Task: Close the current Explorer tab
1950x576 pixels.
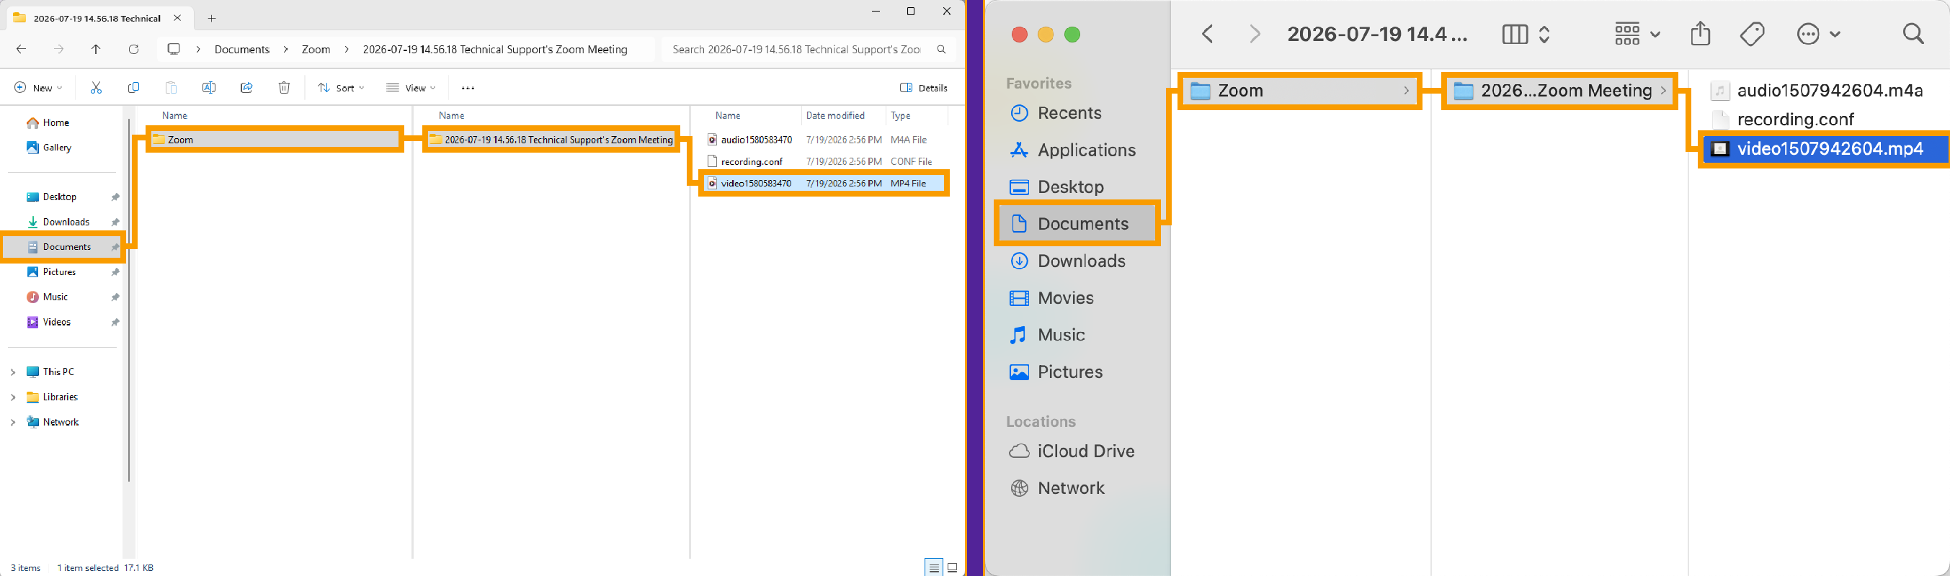Action: 177,17
